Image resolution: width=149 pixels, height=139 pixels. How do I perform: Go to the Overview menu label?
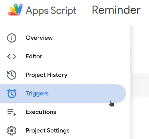coord(39,38)
